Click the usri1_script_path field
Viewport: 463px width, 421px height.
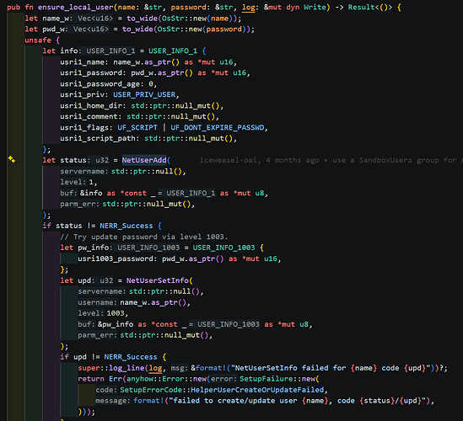(x=98, y=138)
